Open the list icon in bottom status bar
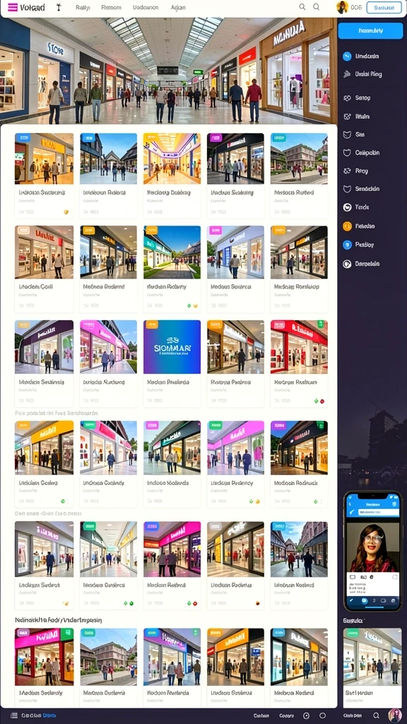This screenshot has height=724, width=407. coord(14,716)
